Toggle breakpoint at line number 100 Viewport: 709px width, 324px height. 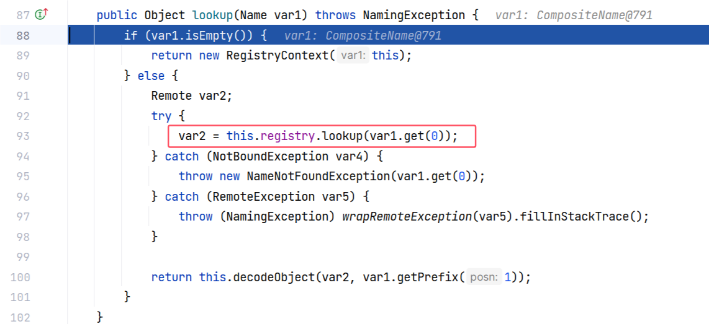coord(20,277)
